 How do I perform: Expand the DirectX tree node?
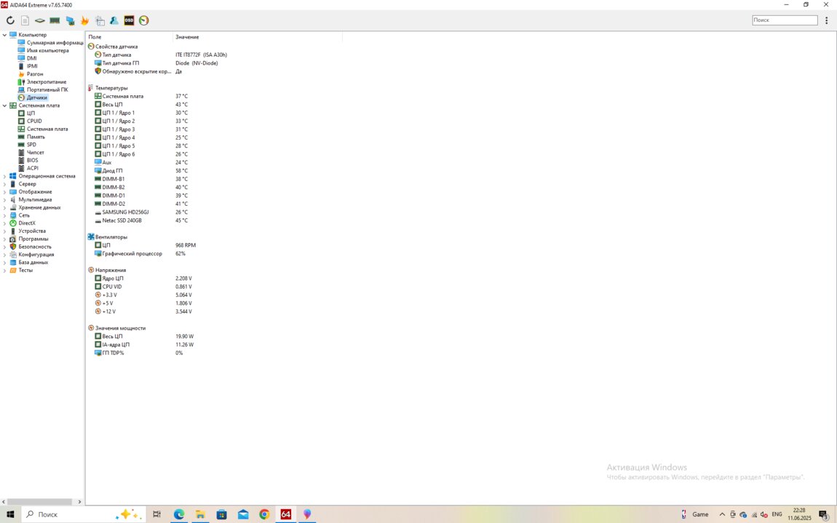4,223
